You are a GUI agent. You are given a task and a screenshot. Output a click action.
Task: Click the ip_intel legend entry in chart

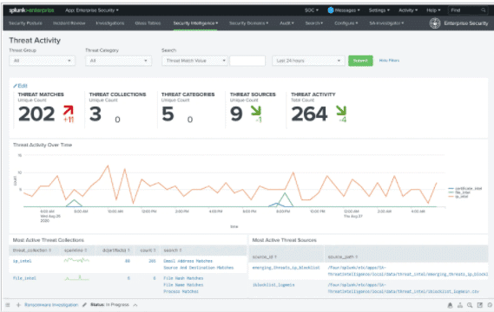coord(458,196)
